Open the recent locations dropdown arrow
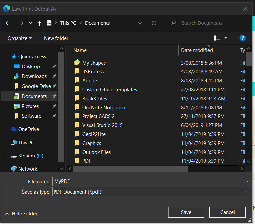 pyautogui.click(x=31, y=23)
